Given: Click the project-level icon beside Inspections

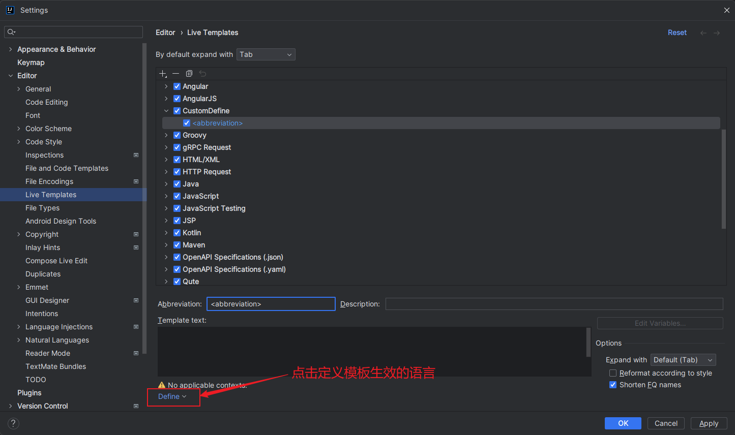Looking at the screenshot, I should pyautogui.click(x=136, y=155).
